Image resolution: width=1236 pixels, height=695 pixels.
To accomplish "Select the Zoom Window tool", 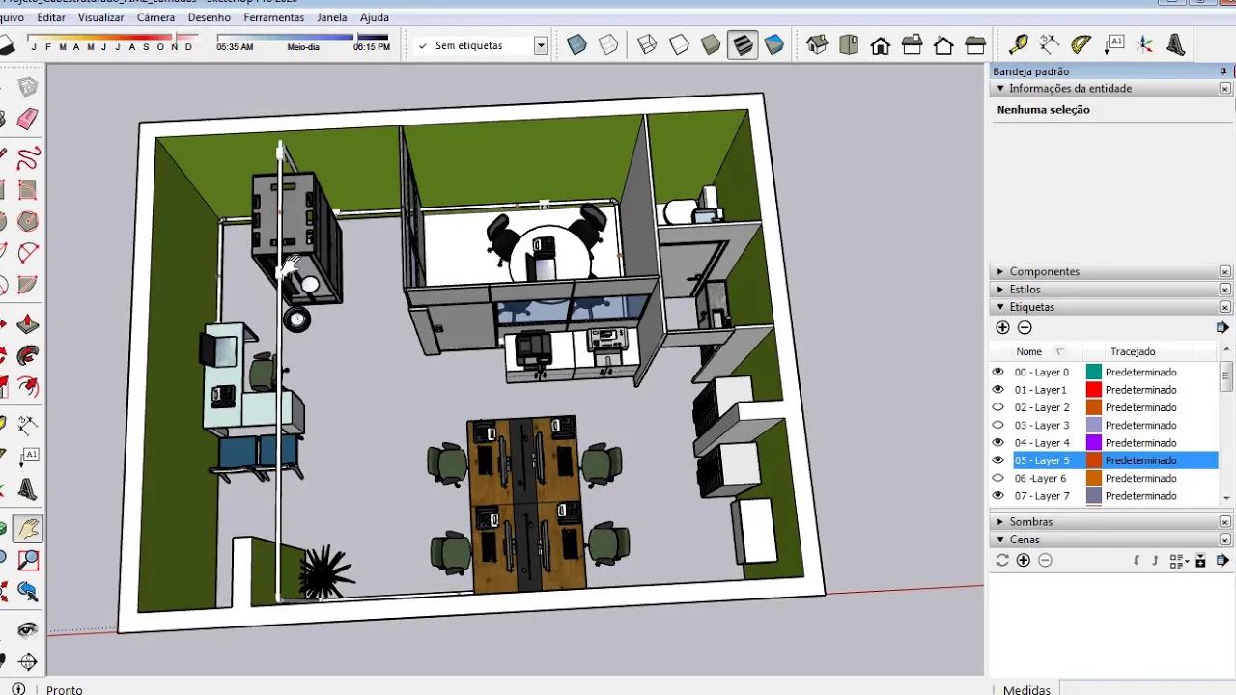I will click(28, 560).
